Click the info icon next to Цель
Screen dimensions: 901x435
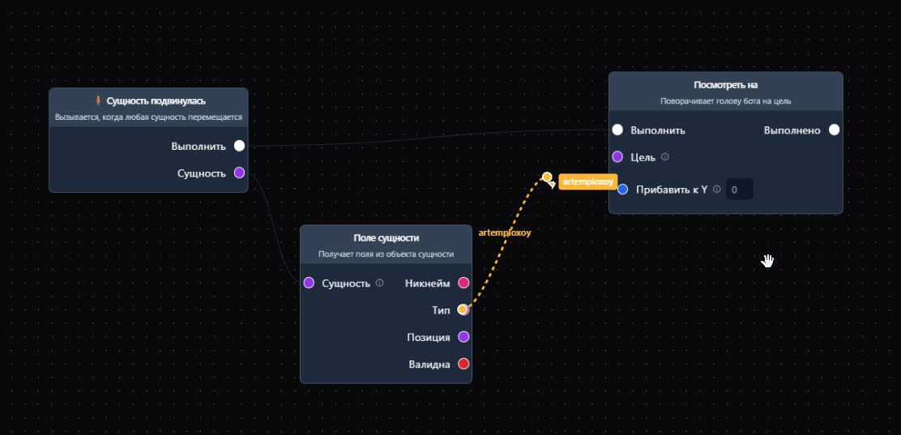(665, 157)
